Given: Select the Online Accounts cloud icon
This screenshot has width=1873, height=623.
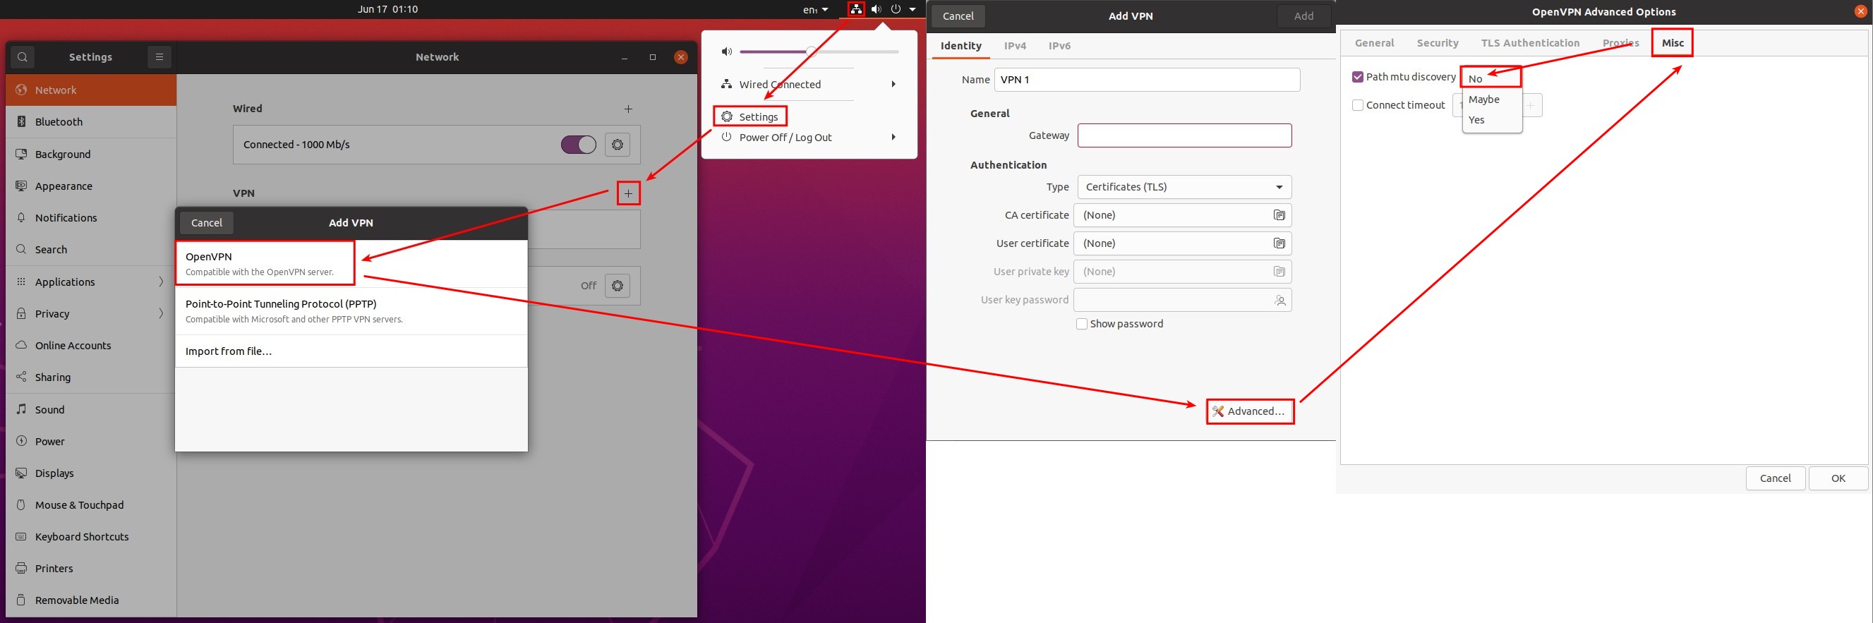Looking at the screenshot, I should 21,345.
